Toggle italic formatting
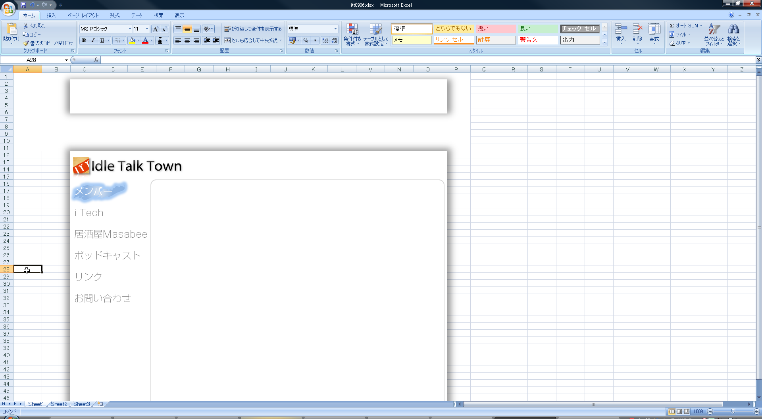The image size is (762, 419). point(93,40)
